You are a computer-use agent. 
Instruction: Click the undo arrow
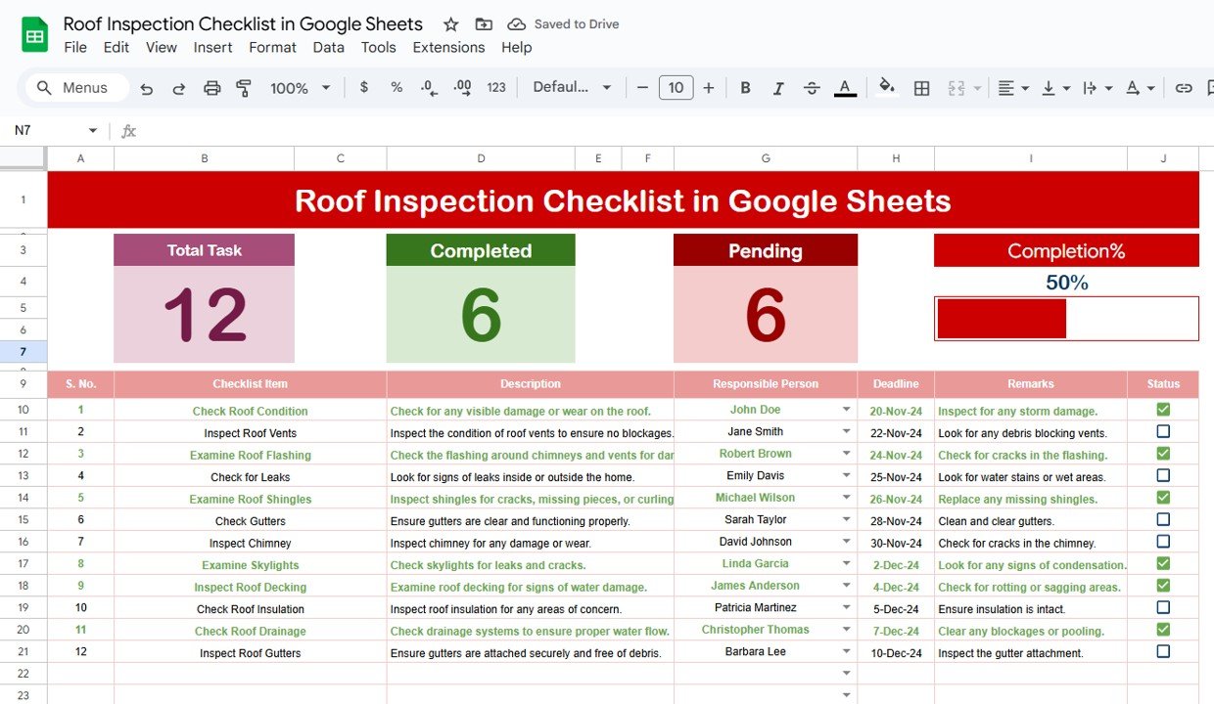click(147, 88)
